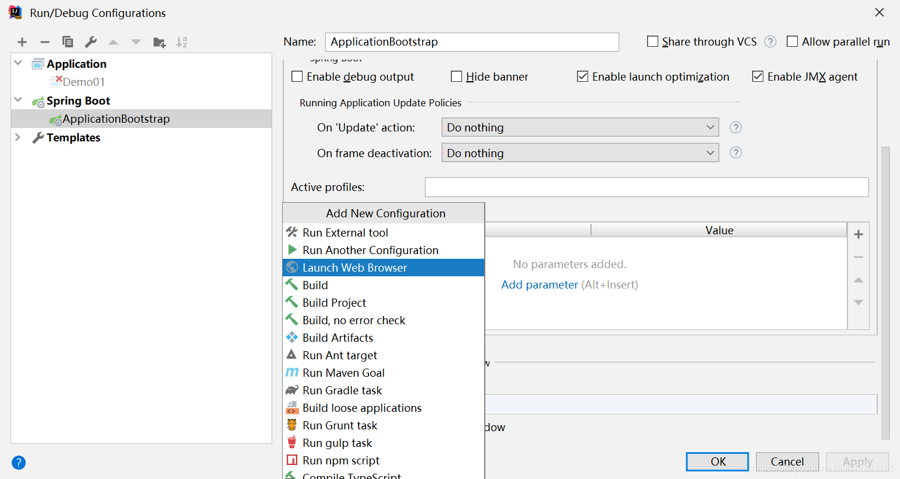Select Demo01 configuration in tree
This screenshot has width=900, height=479.
(84, 82)
